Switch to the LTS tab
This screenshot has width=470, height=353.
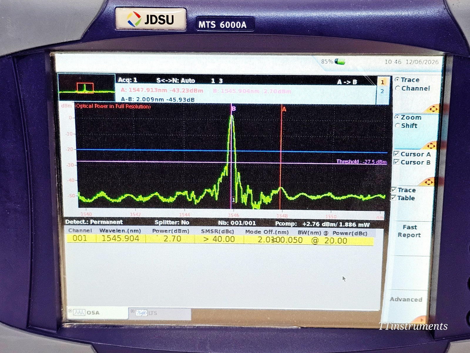click(x=160, y=313)
